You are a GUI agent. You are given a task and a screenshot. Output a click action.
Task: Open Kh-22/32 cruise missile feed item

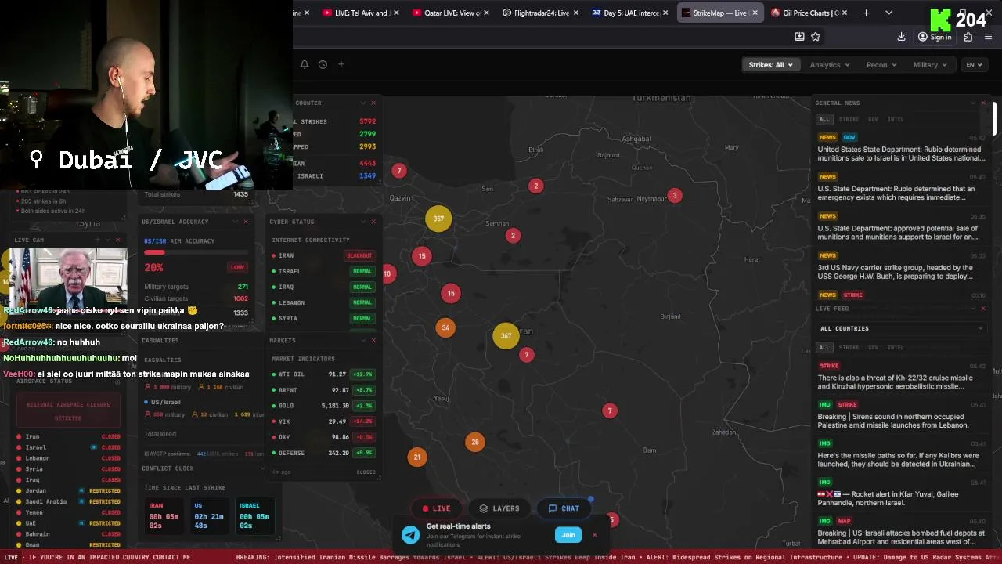901,377
